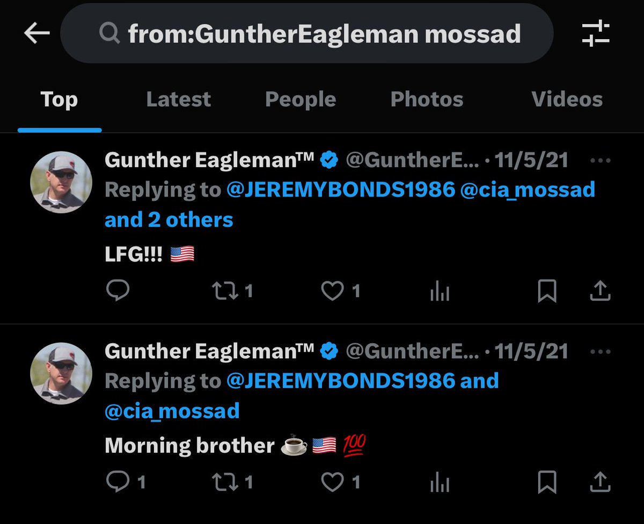The width and height of the screenshot is (644, 524).
Task: Tap the back arrow icon
Action: pos(37,34)
